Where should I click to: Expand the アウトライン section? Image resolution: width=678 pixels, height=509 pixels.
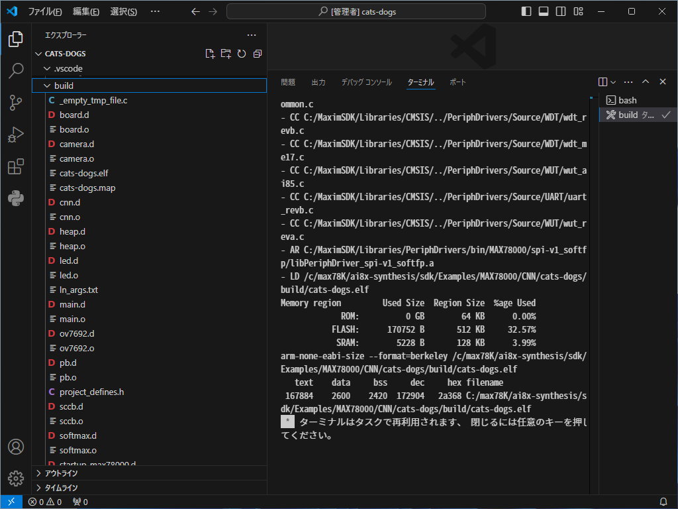coord(61,473)
